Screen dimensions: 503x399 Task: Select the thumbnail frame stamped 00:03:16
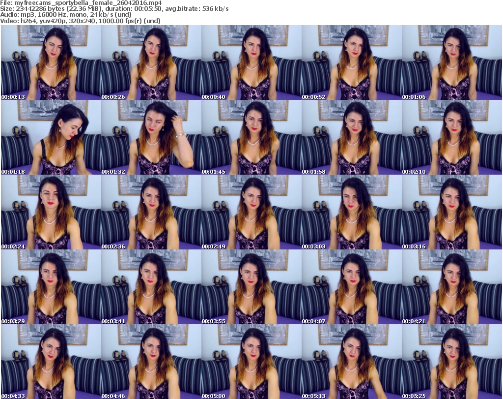click(x=452, y=212)
